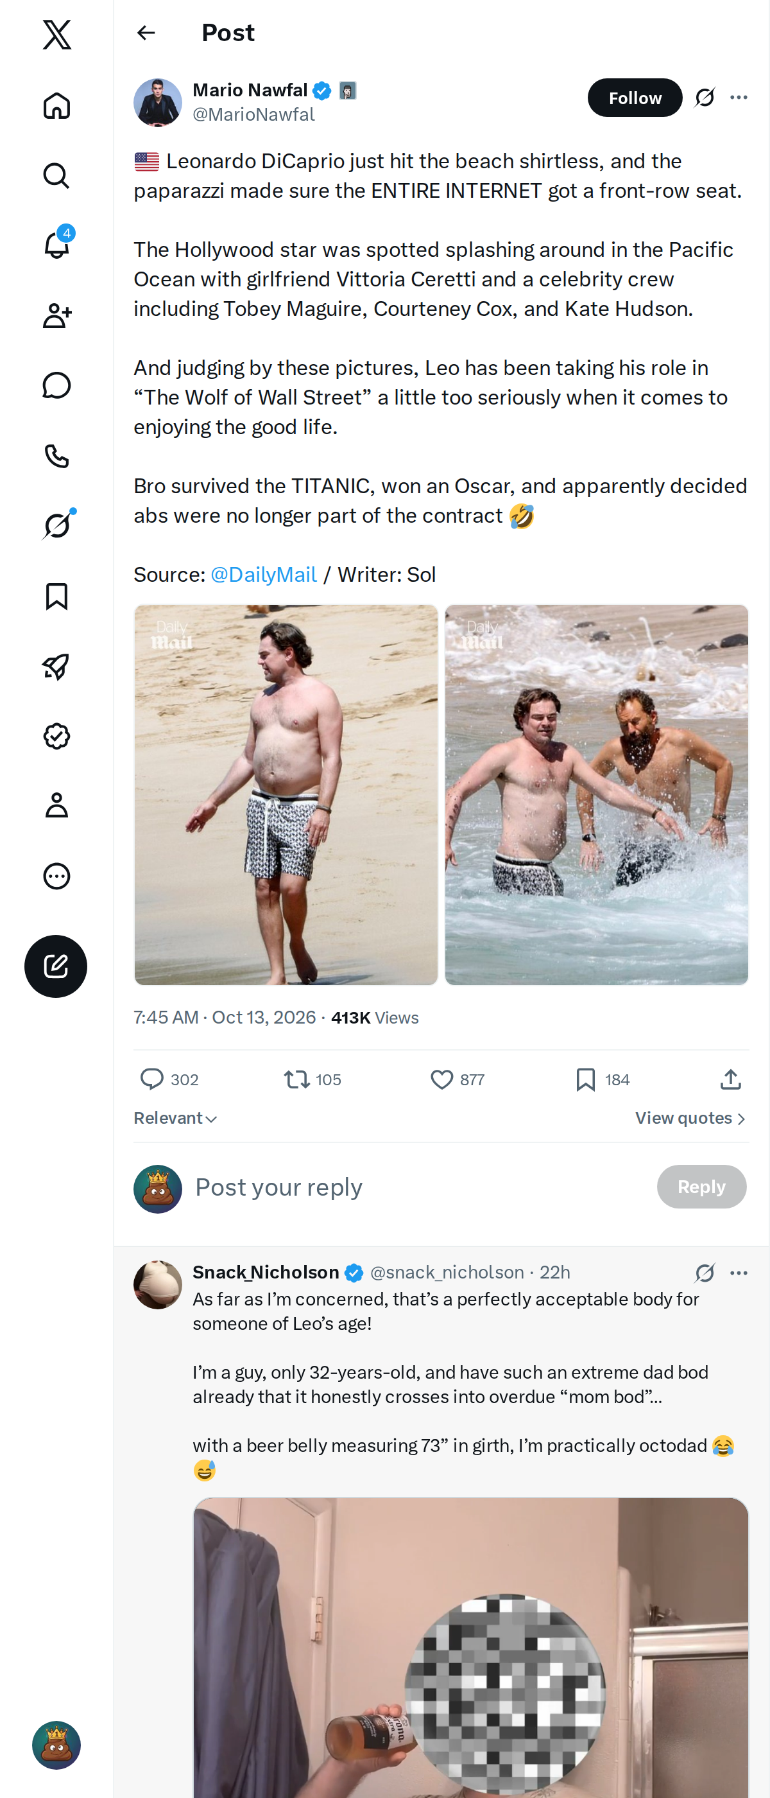The width and height of the screenshot is (770, 1798).
Task: Open the @DailyMail mention link
Action: pos(264,575)
